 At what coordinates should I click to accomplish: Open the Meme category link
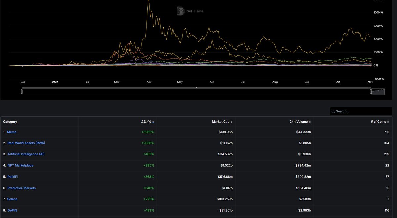click(x=12, y=132)
